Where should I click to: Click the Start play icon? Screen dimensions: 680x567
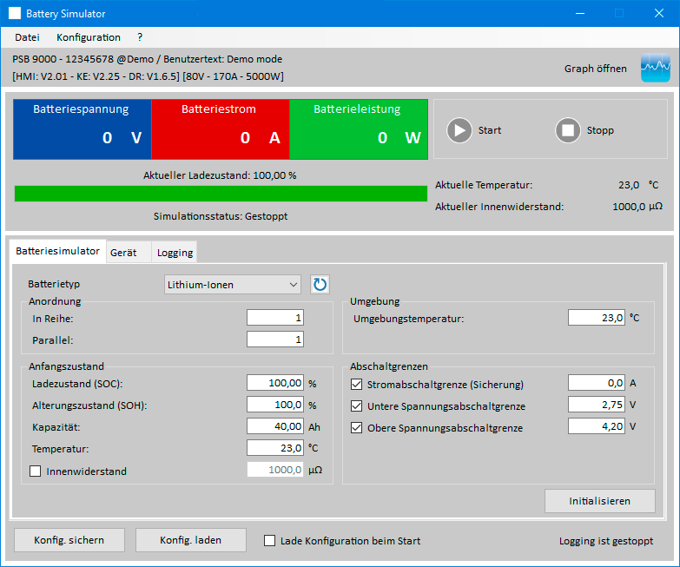point(459,130)
